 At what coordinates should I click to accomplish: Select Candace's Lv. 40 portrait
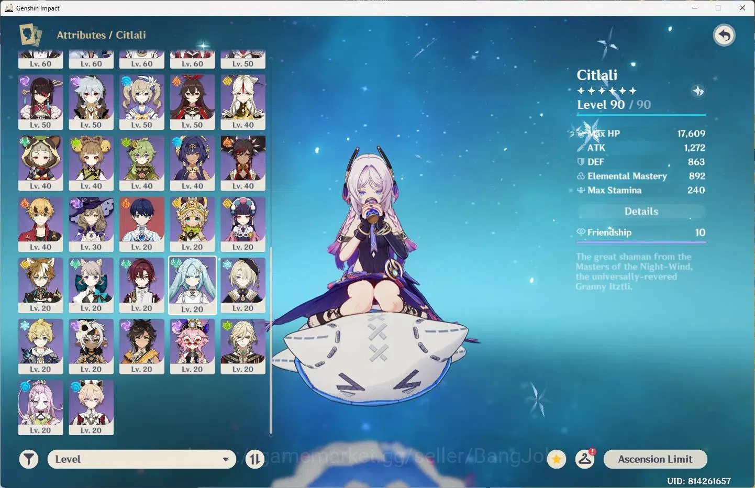(193, 163)
